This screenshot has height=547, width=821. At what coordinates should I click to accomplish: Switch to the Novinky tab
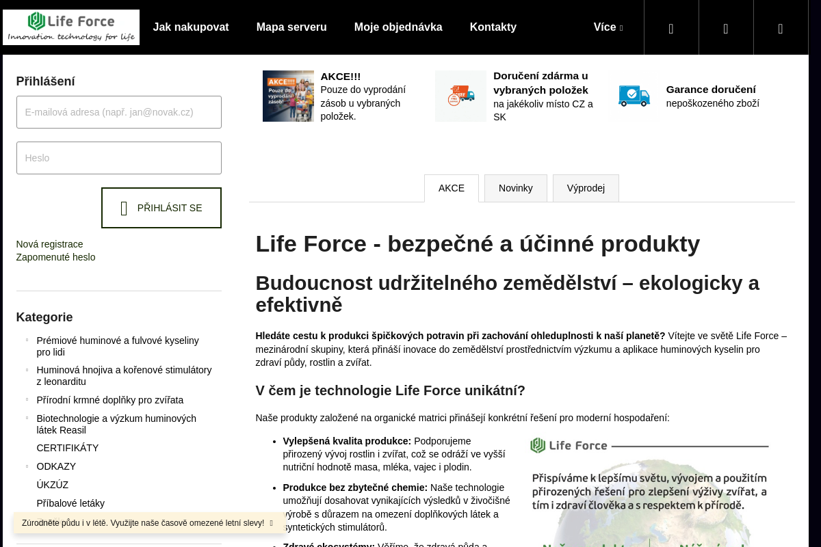tap(516, 188)
